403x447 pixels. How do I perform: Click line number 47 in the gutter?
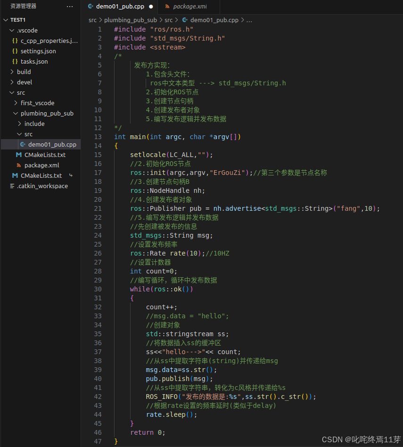[98, 441]
